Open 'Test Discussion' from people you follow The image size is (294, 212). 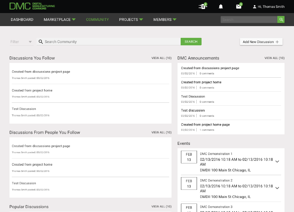click(24, 183)
